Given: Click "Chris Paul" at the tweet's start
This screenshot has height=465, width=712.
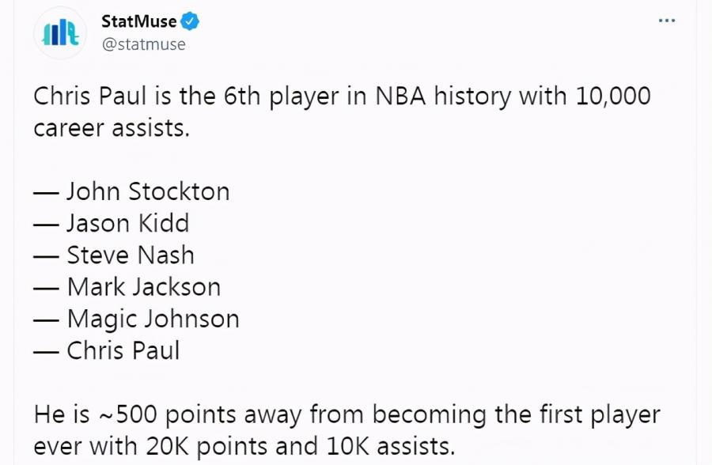Looking at the screenshot, I should (x=90, y=96).
